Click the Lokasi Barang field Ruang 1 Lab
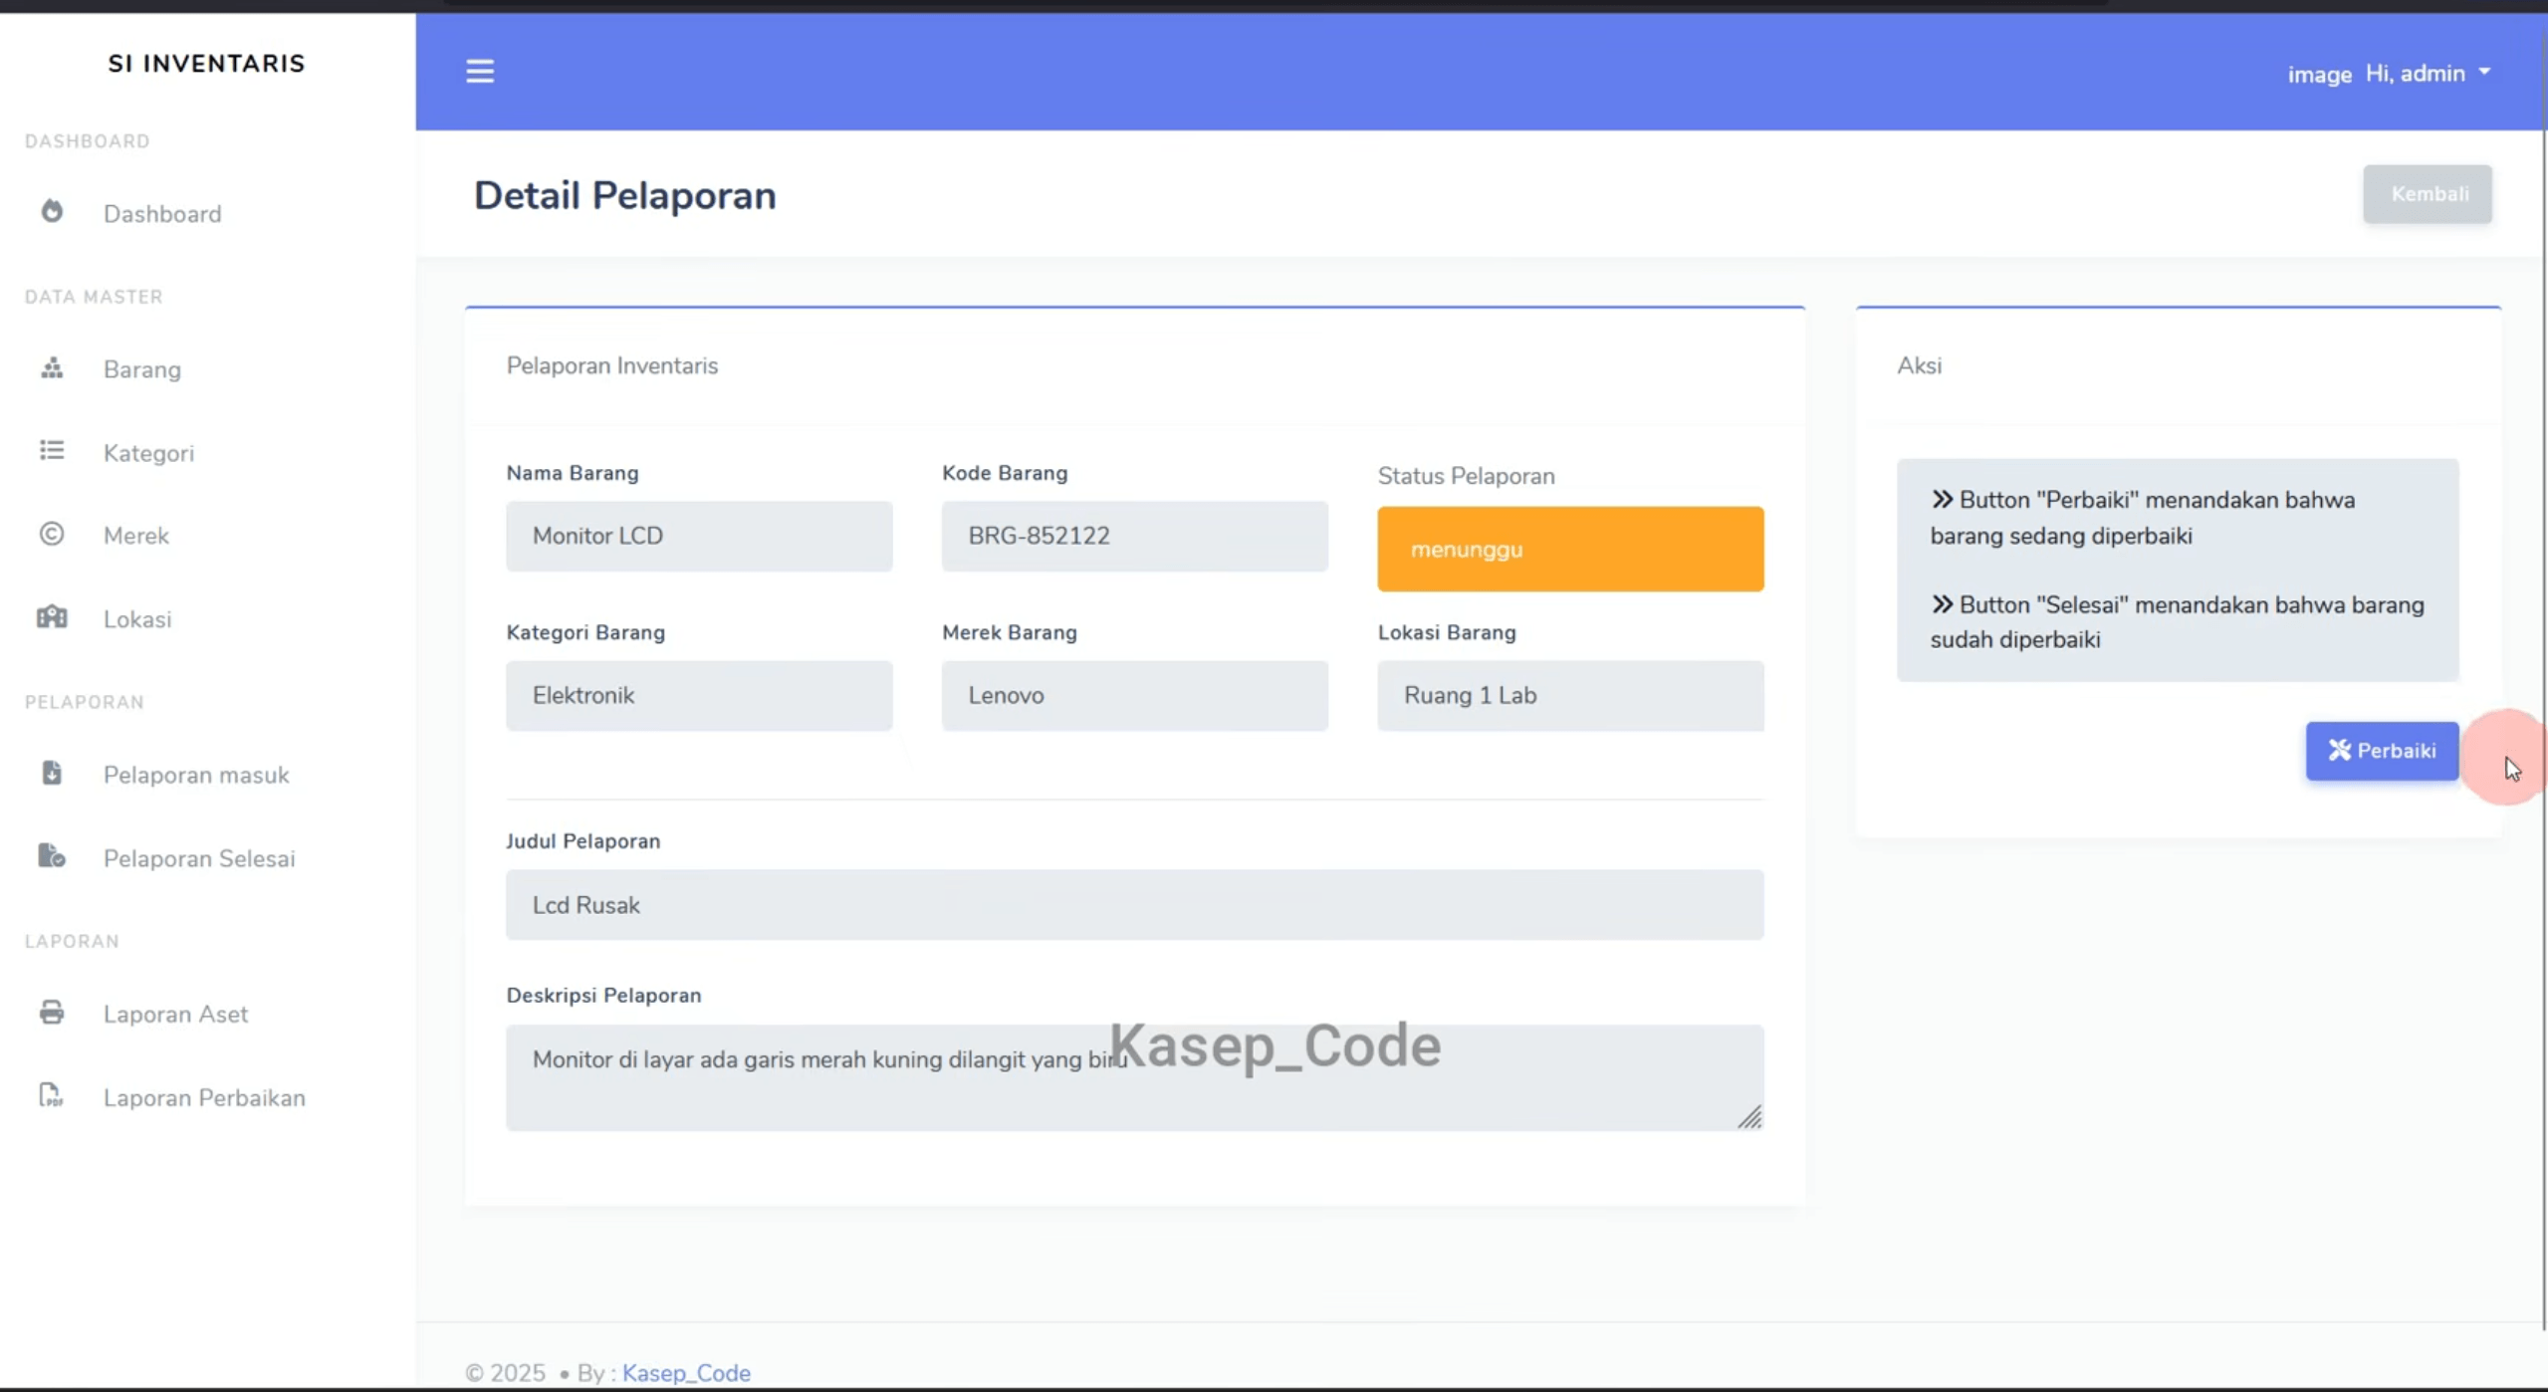Screen dimensions: 2548x1392 pos(1570,695)
